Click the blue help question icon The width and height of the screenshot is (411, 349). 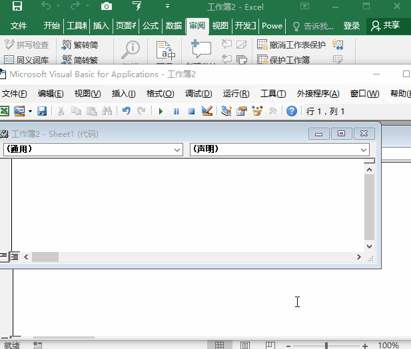click(292, 111)
